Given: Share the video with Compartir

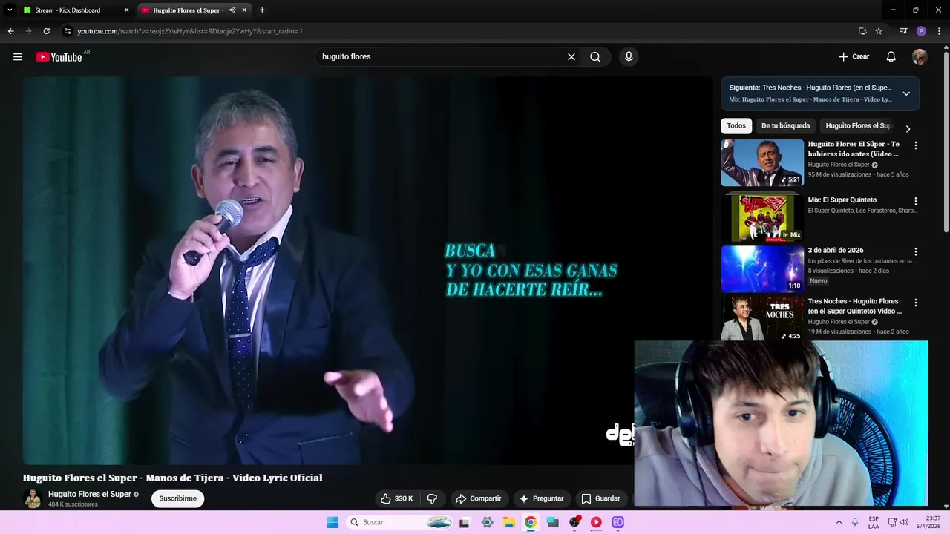Looking at the screenshot, I should click(479, 498).
